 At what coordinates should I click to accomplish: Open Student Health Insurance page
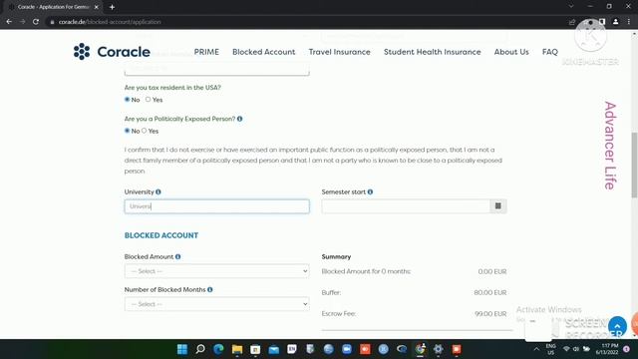tap(432, 52)
